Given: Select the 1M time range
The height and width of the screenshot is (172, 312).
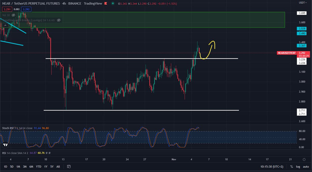Looking at the screenshot, I should click(18, 167).
